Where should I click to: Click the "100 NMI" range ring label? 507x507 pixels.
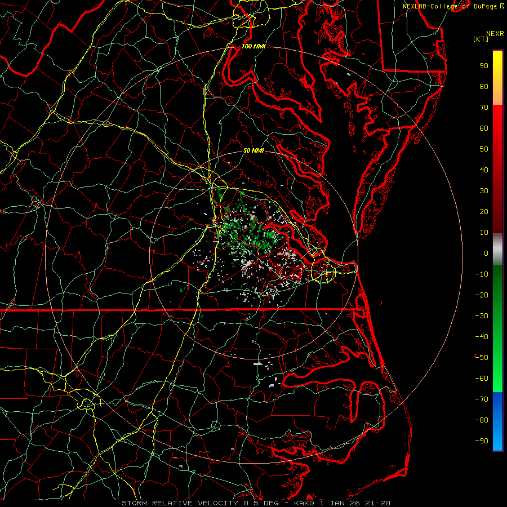[x=253, y=46]
